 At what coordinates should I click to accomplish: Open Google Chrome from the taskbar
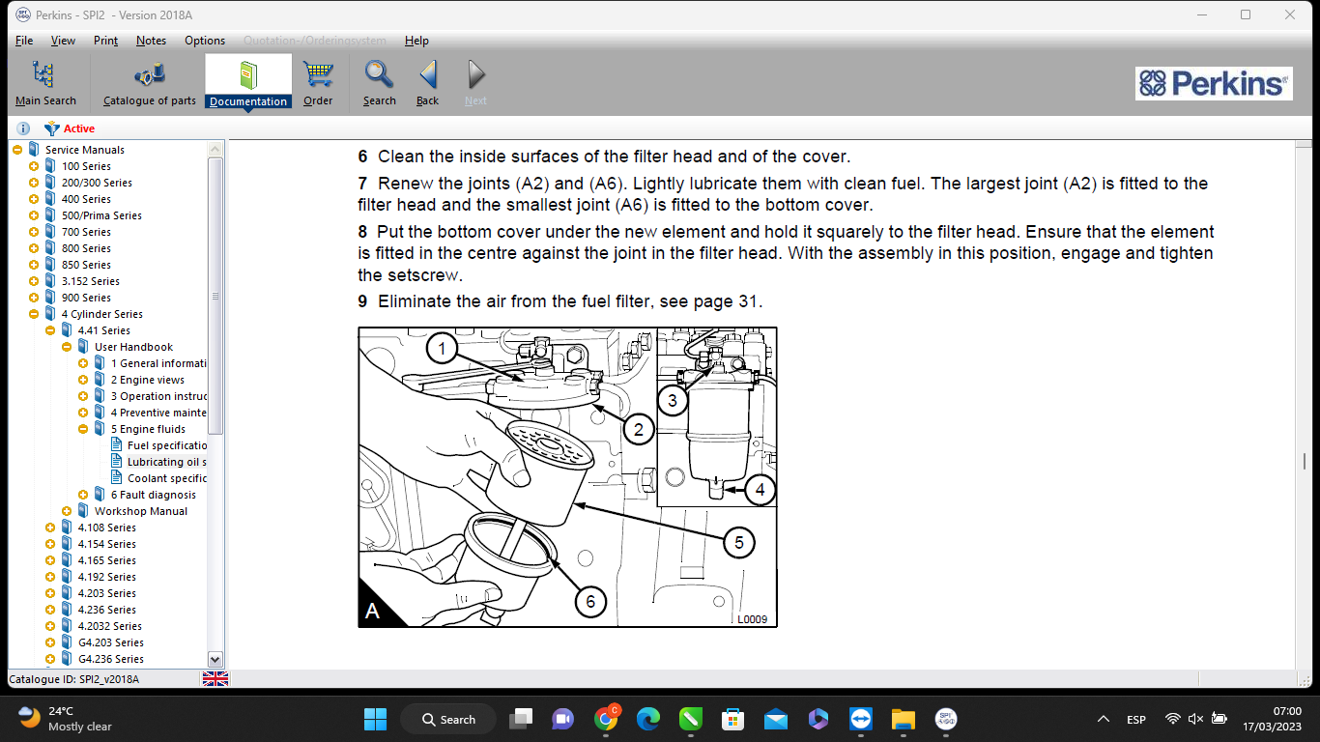pos(607,719)
